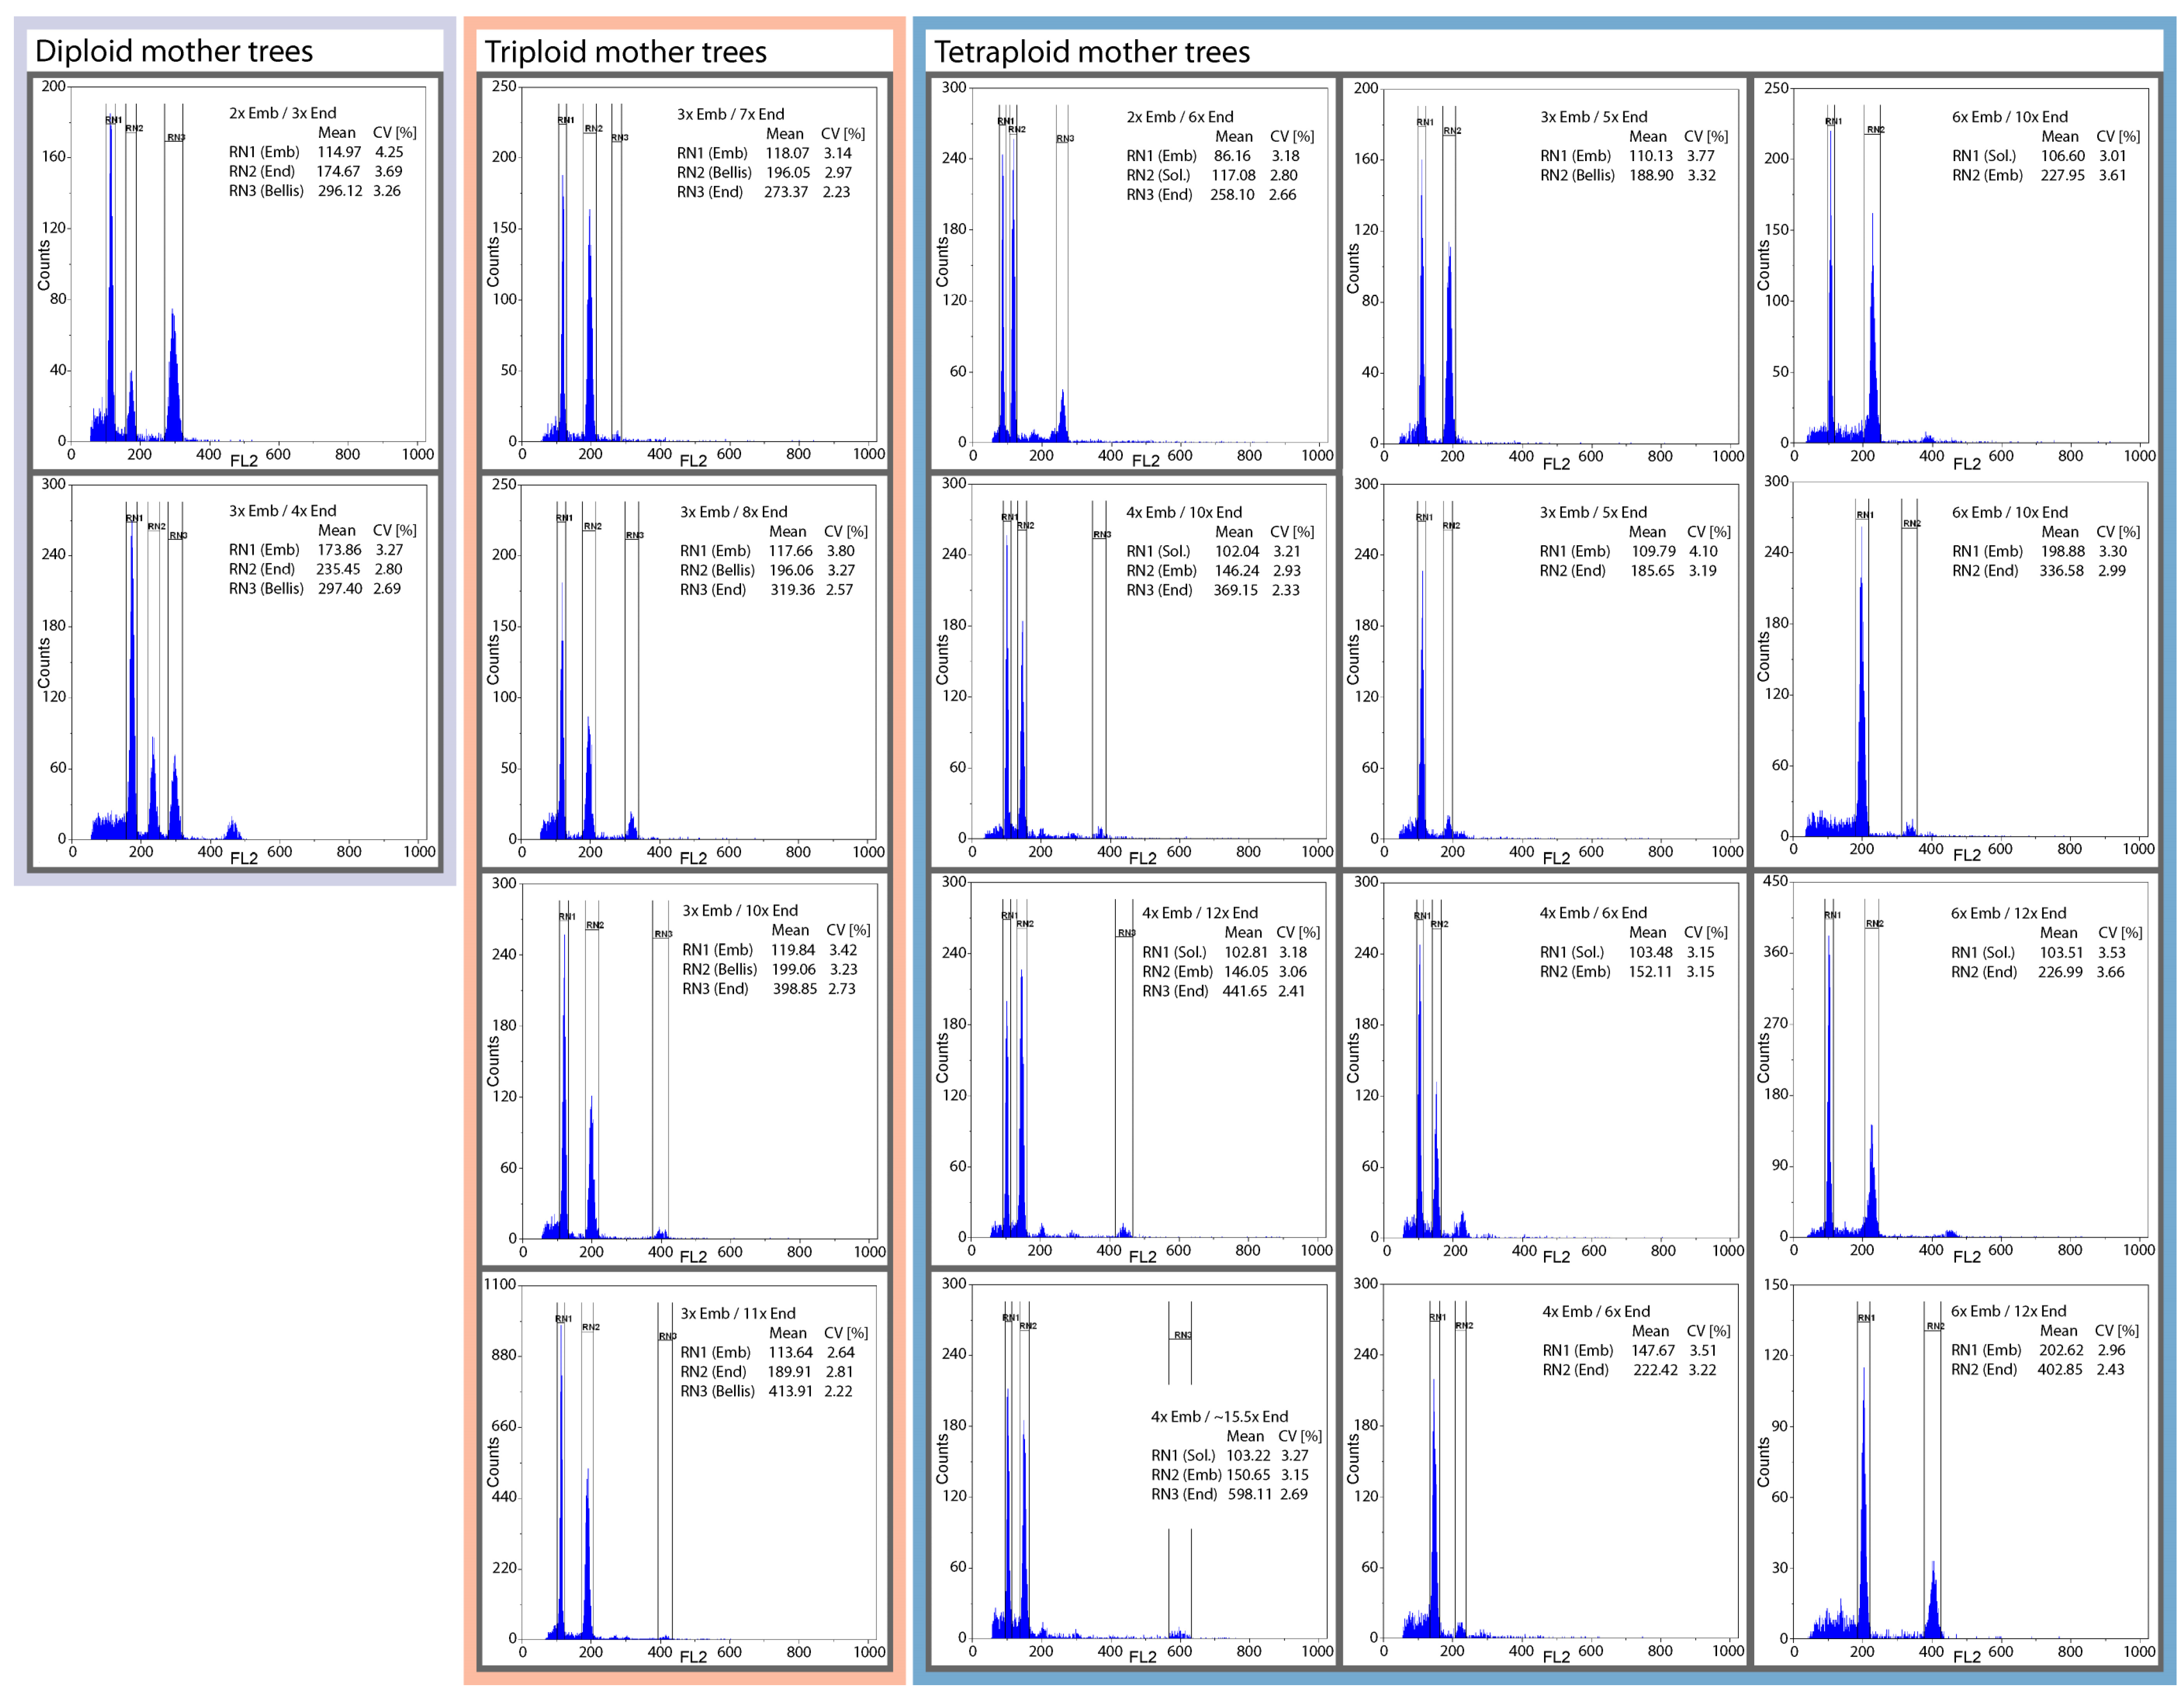Image resolution: width=2184 pixels, height=1702 pixels.
Task: Select the '4x Emb / 12x End' plot title
Action: pyautogui.click(x=1199, y=913)
